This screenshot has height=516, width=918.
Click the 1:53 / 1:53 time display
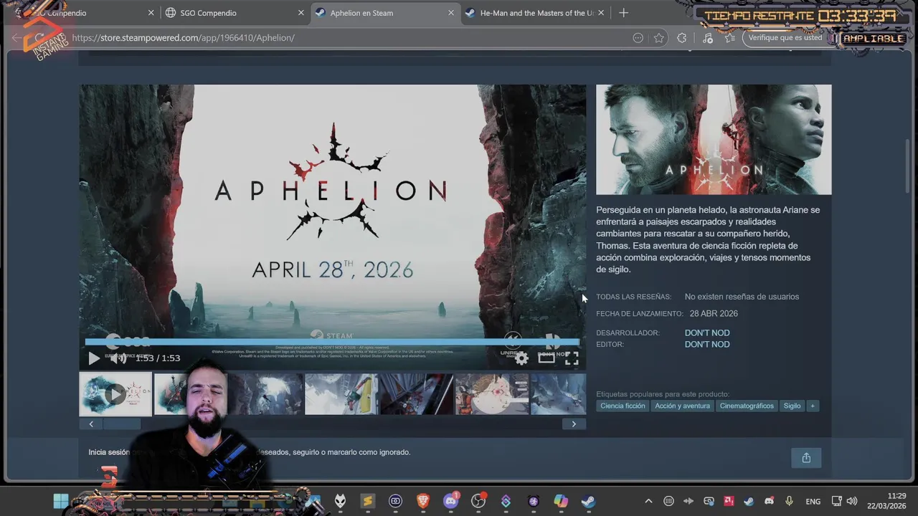point(158,358)
